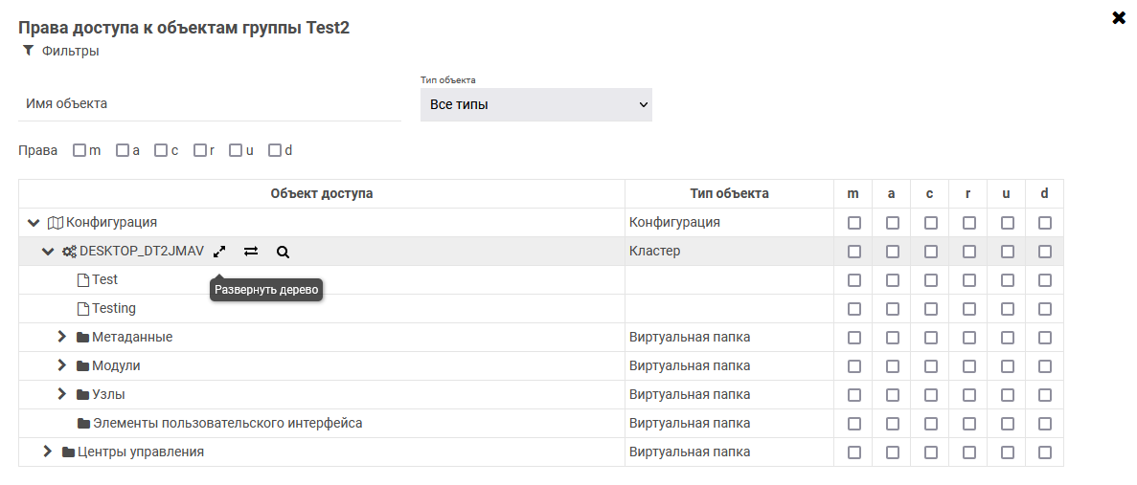Click the folder icon beside Метаданные
Image resolution: width=1137 pixels, height=485 pixels.
tap(82, 338)
